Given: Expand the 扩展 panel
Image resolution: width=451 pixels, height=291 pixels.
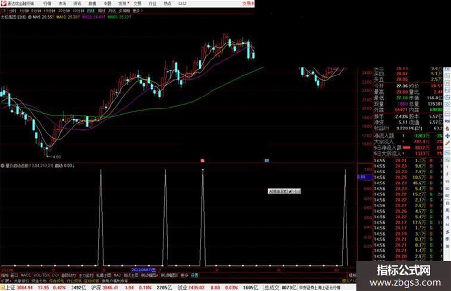Looking at the screenshot, I should click(x=6, y=280).
